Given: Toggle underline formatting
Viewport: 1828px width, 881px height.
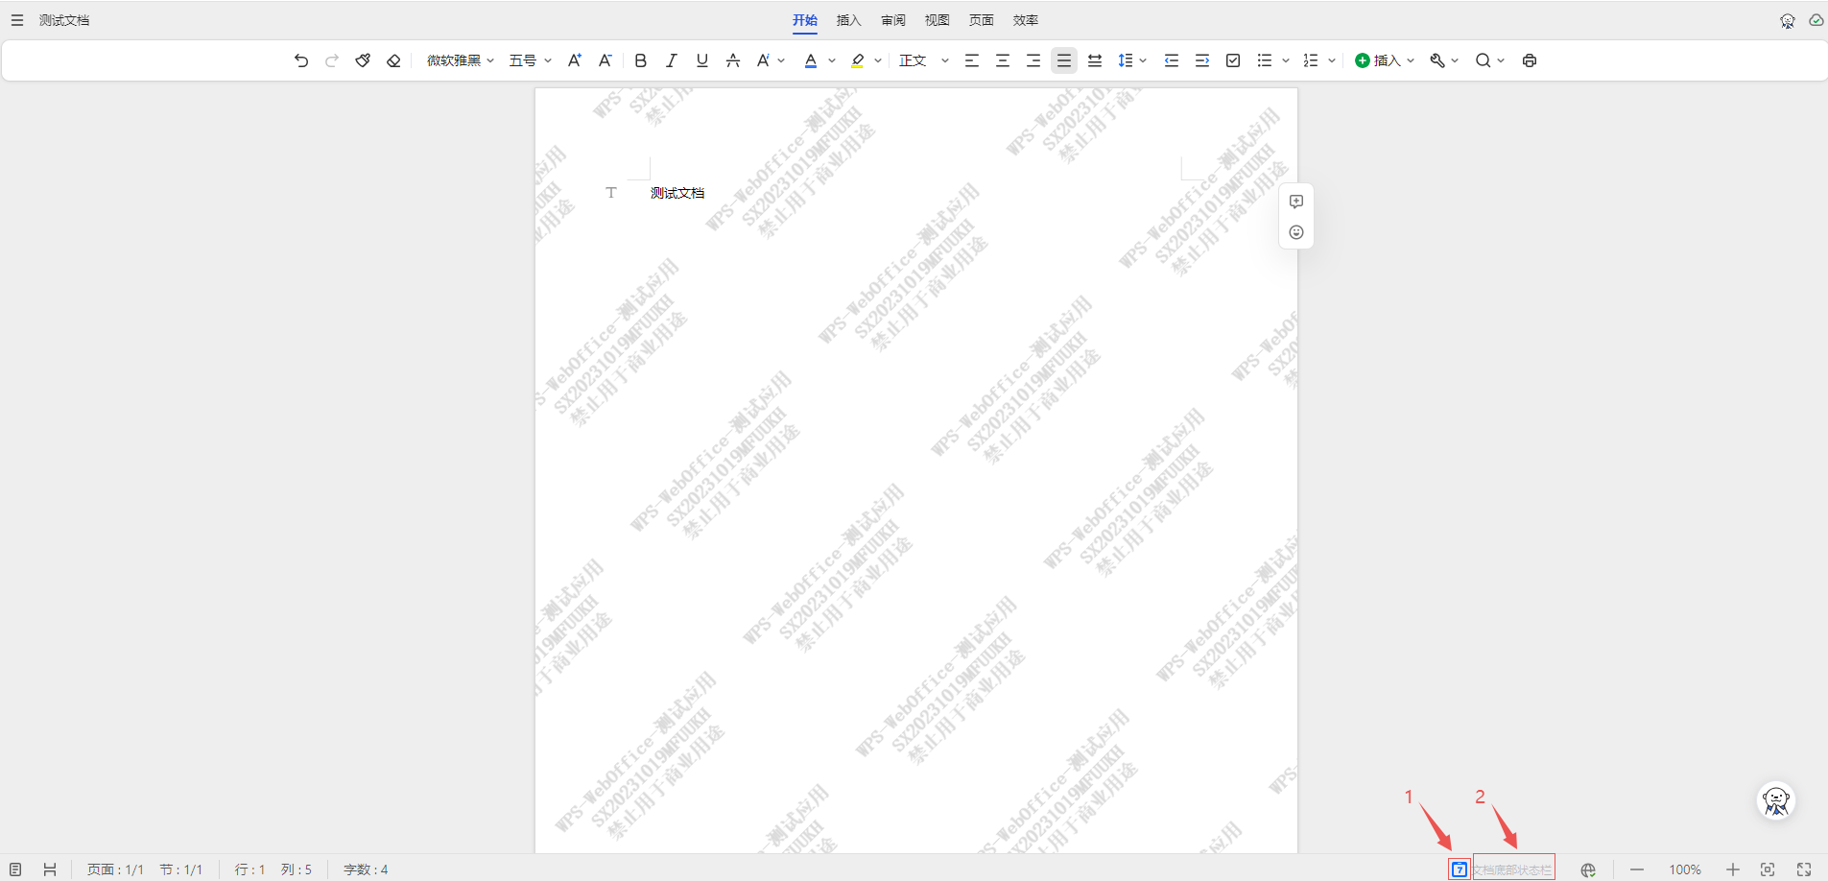Looking at the screenshot, I should (702, 60).
